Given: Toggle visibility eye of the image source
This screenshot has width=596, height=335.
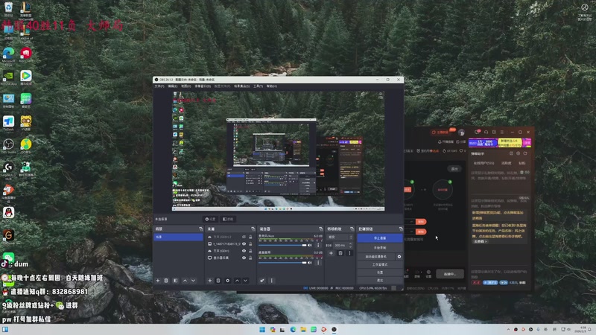Looking at the screenshot, I should (x=243, y=243).
